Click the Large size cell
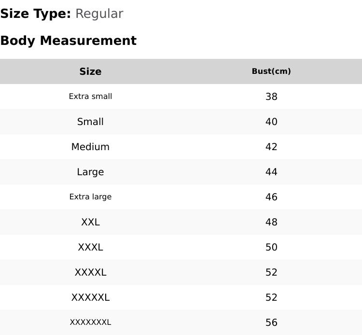The image size is (362, 335). (90, 172)
